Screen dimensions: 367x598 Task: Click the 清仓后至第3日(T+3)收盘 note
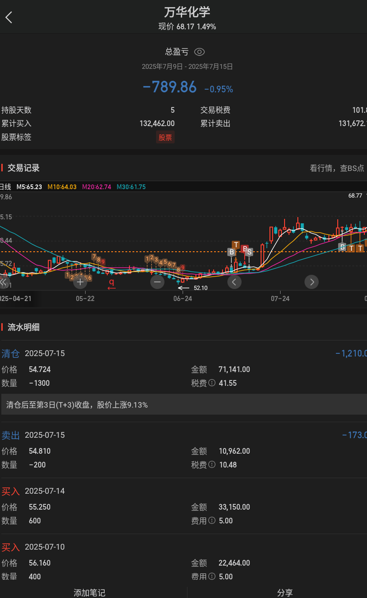pyautogui.click(x=183, y=404)
